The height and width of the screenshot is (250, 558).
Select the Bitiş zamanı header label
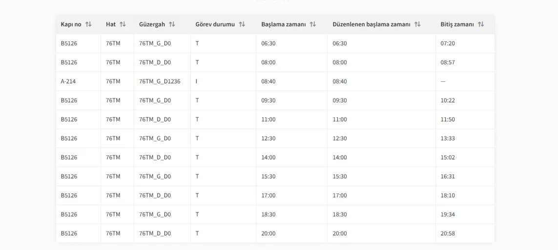click(x=457, y=24)
